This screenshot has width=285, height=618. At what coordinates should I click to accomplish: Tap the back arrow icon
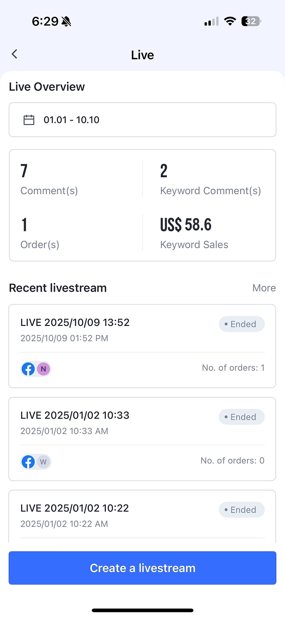(14, 54)
